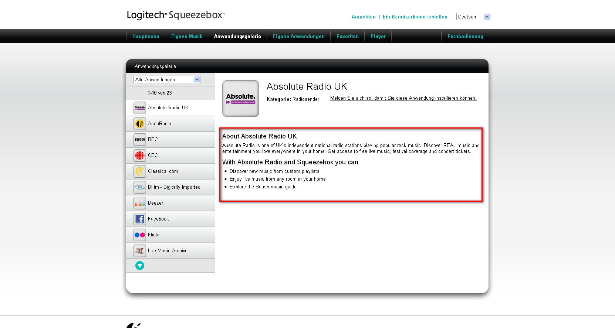The width and height of the screenshot is (615, 328).
Task: Open the Deezer app icon
Action: 139,203
